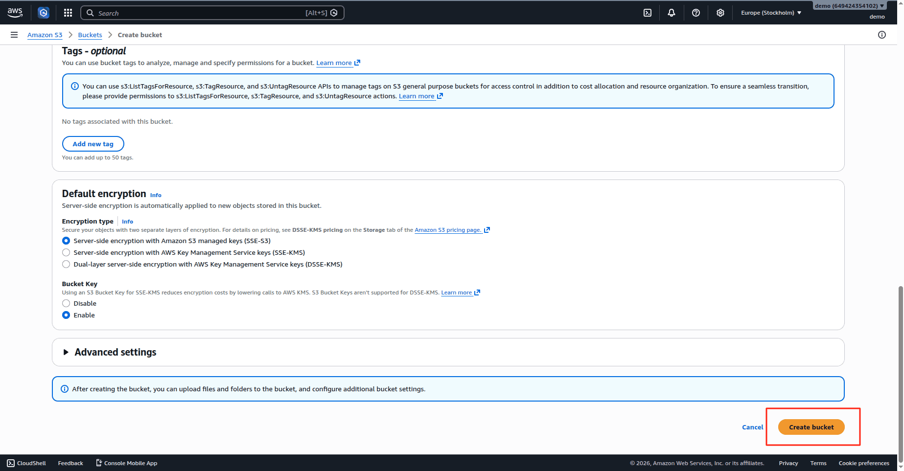This screenshot has height=471, width=904.
Task: Select Enable for Bucket Key
Action: point(66,315)
